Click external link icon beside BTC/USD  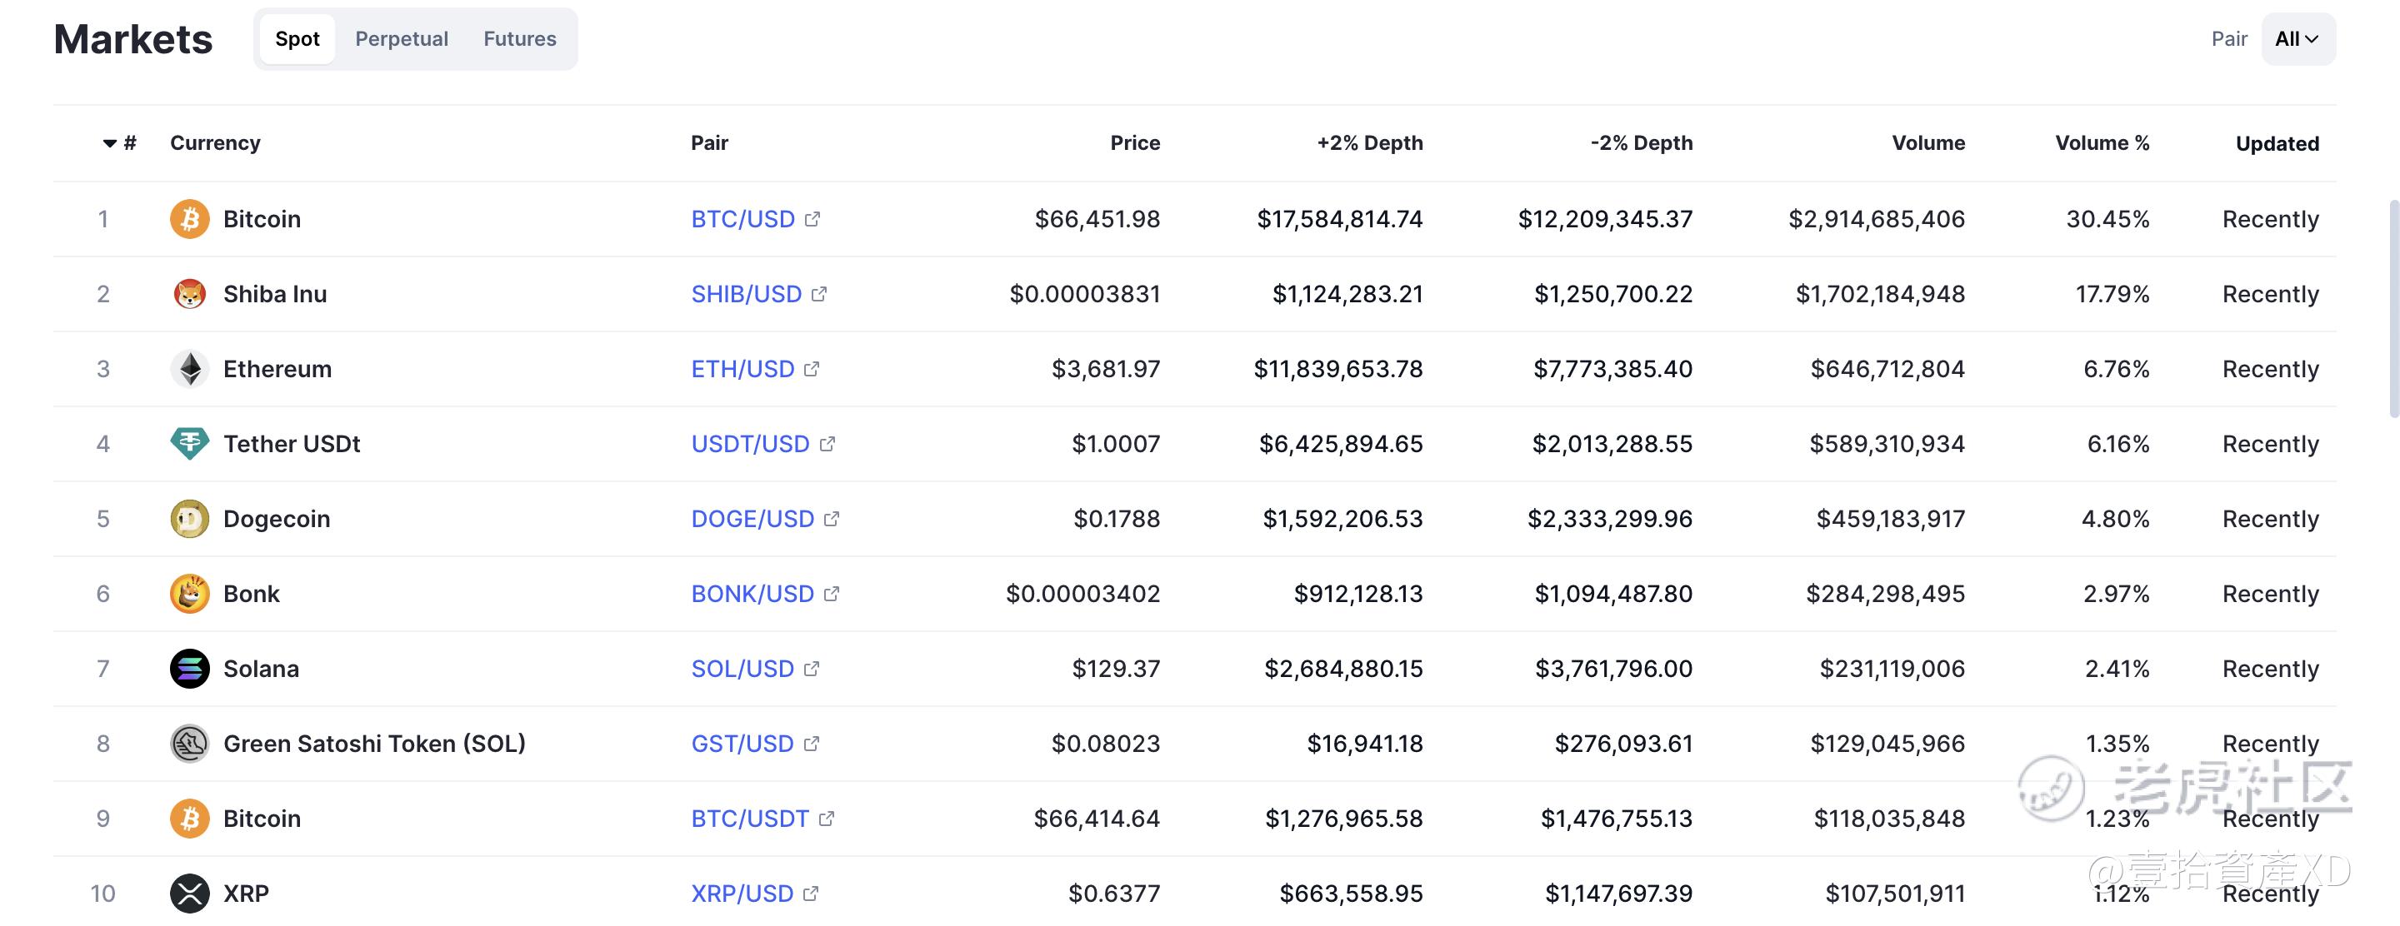812,219
